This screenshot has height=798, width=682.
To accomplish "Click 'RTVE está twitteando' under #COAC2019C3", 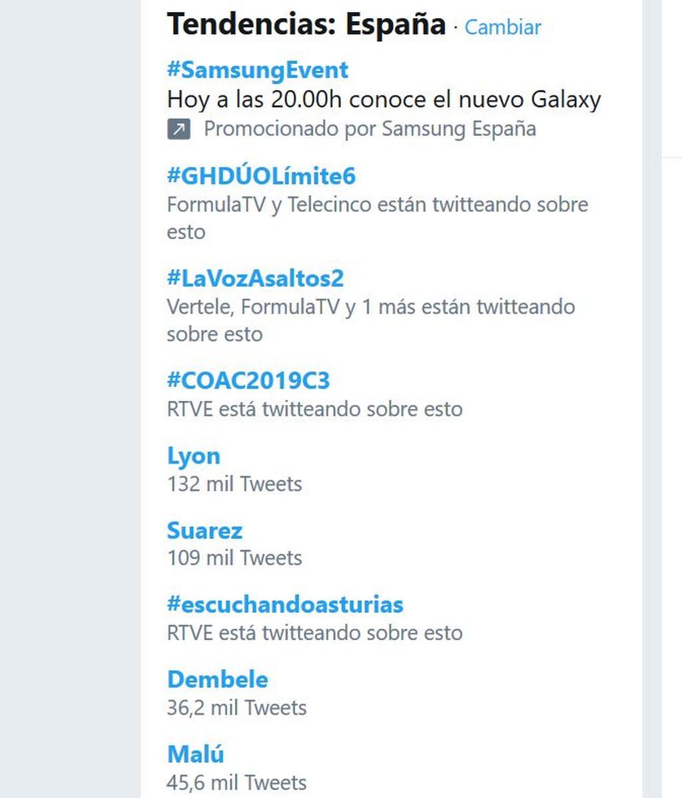I will pos(314,409).
